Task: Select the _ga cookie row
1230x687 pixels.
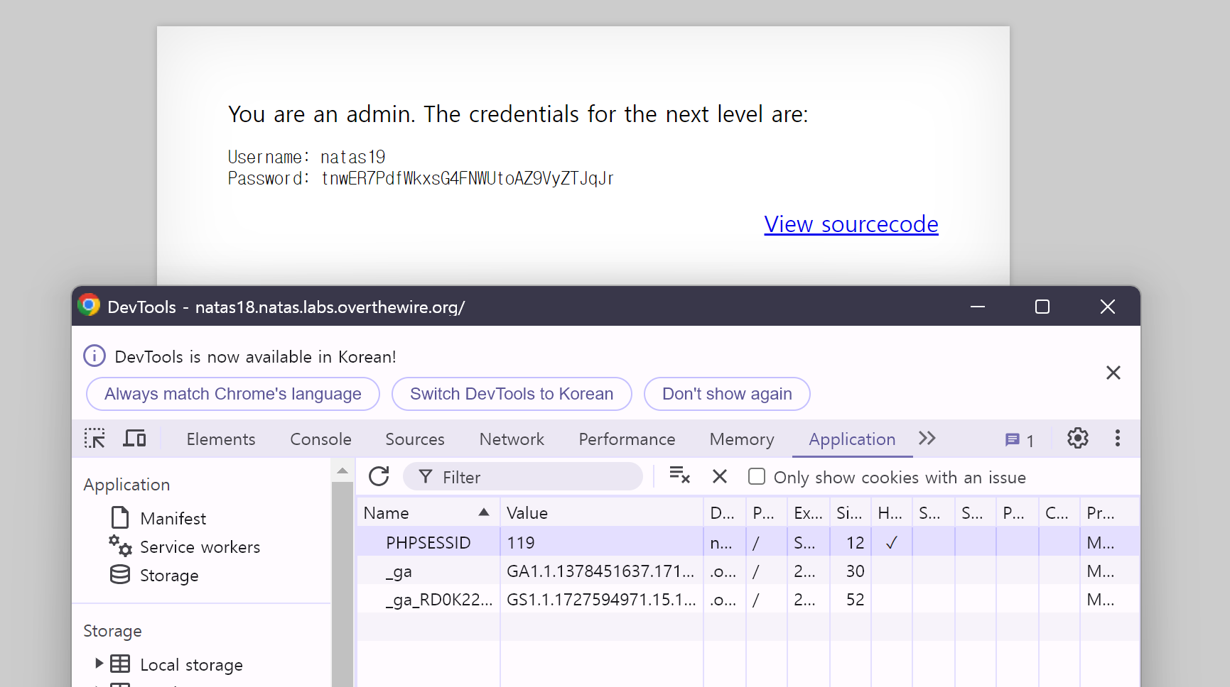Action: (748, 571)
